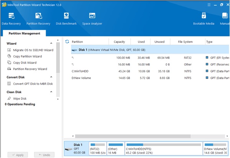230x158 pixels.
Task: Click the 35.18 GB unused cell
Action: pyautogui.click(x=164, y=71)
